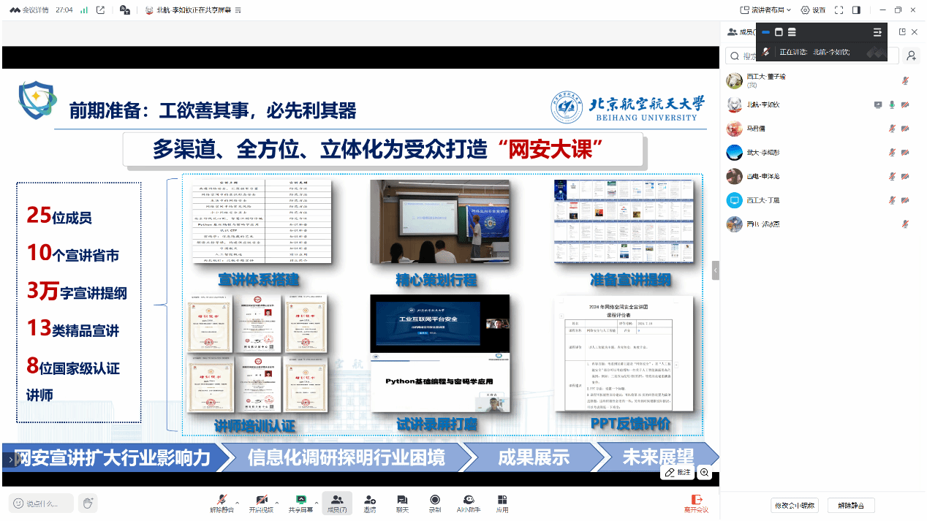
Task: Toggle 开启视频 camera button
Action: (x=261, y=501)
